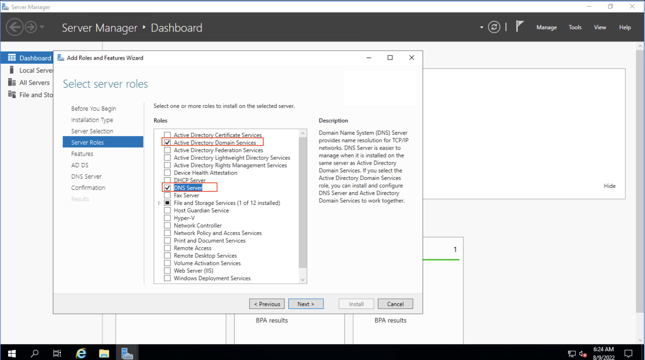Go to Before You Begin wizard step
The width and height of the screenshot is (645, 360).
(93, 108)
